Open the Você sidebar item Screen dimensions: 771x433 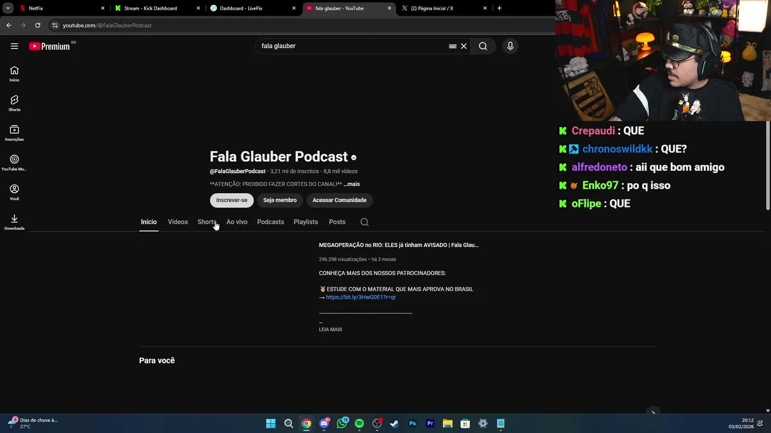click(14, 192)
